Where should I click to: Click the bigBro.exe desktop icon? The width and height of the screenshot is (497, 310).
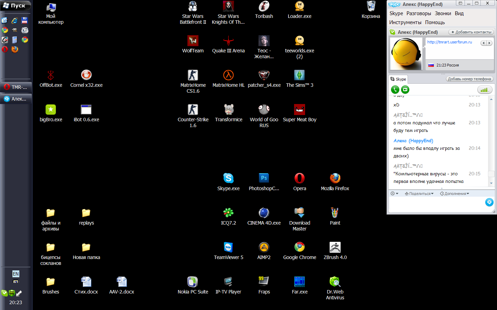click(51, 113)
